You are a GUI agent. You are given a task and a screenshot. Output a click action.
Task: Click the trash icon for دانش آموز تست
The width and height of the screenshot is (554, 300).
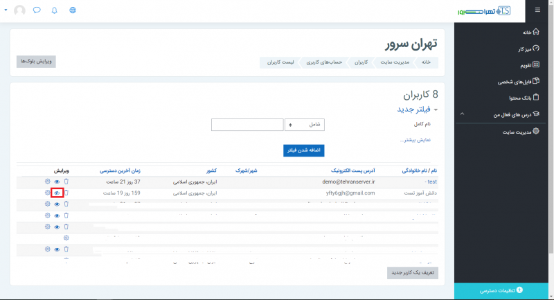(x=66, y=193)
